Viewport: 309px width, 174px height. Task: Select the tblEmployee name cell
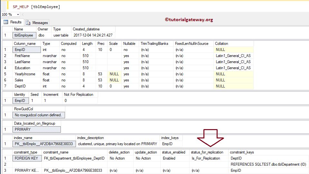click(x=24, y=35)
